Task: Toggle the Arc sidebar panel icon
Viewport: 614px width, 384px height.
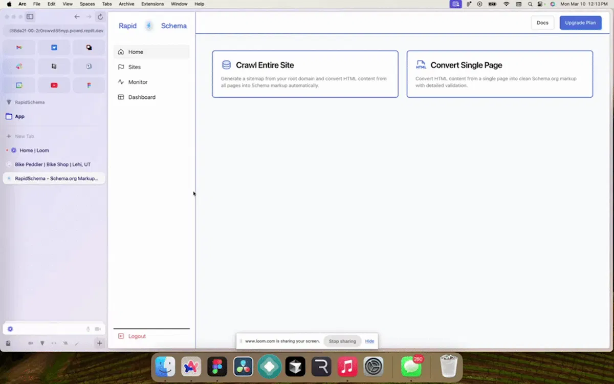Action: 30,16
